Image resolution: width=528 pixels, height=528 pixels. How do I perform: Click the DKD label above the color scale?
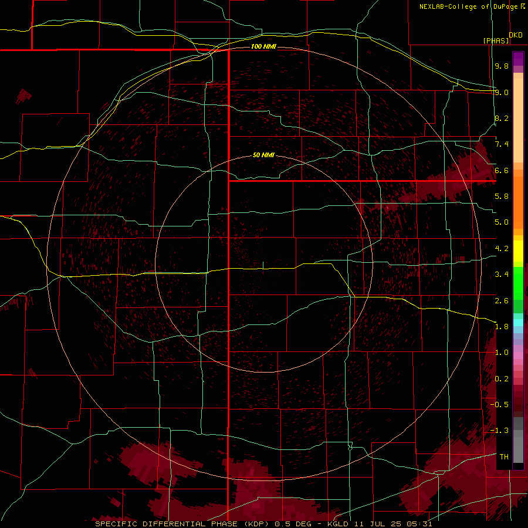(x=516, y=35)
